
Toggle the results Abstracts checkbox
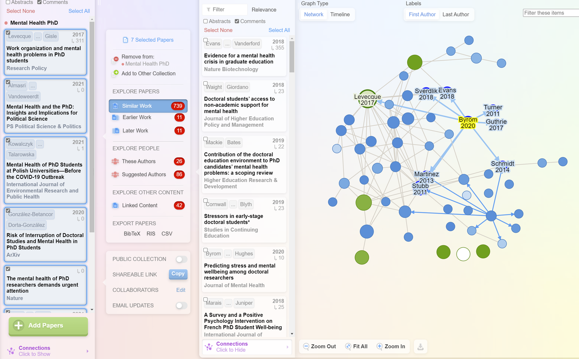click(x=206, y=21)
